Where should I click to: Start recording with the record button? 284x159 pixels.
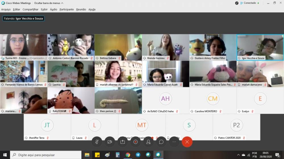click(135, 142)
